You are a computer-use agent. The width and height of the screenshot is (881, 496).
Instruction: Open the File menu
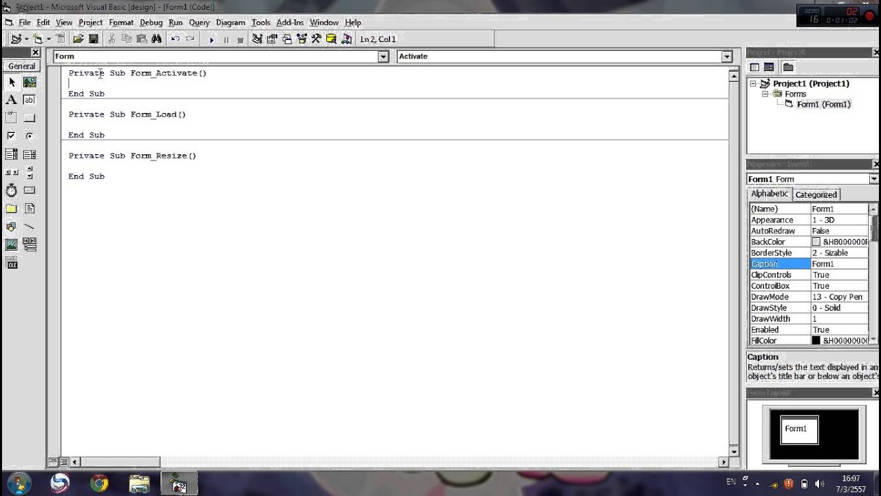[25, 23]
